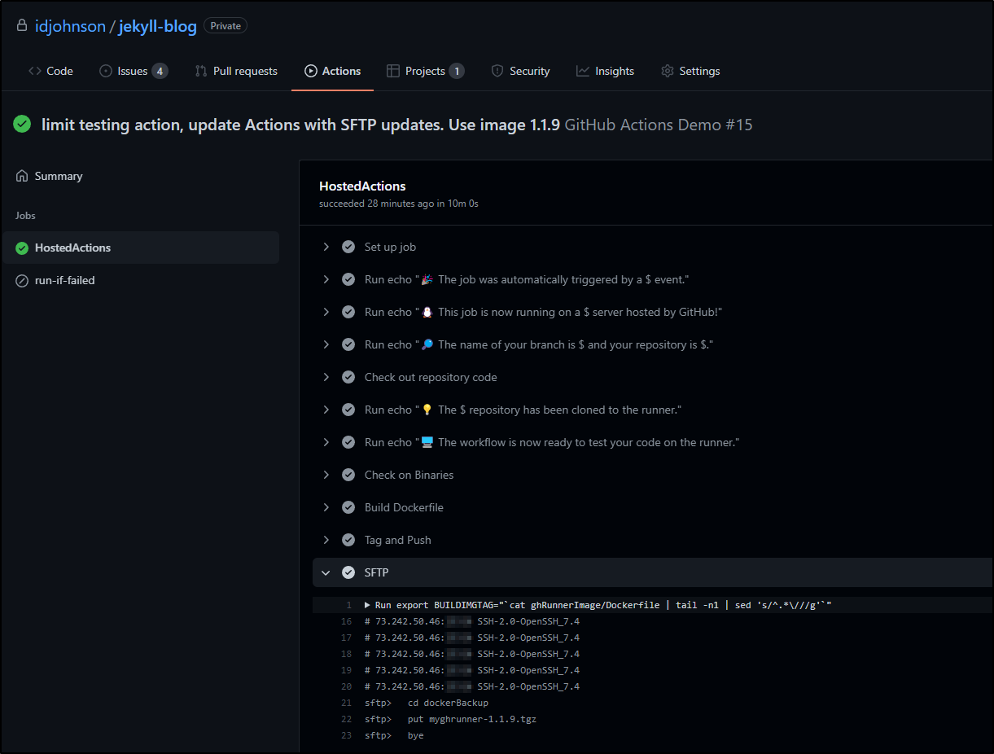Open the repository Settings tab

[690, 71]
